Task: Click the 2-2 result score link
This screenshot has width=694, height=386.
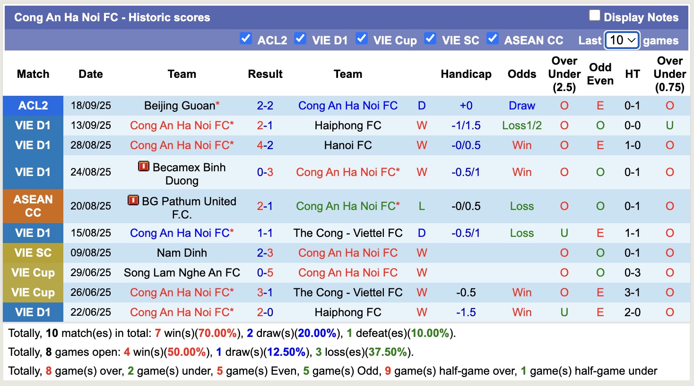Action: click(x=265, y=106)
